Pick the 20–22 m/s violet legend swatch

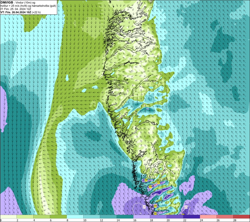175,216
